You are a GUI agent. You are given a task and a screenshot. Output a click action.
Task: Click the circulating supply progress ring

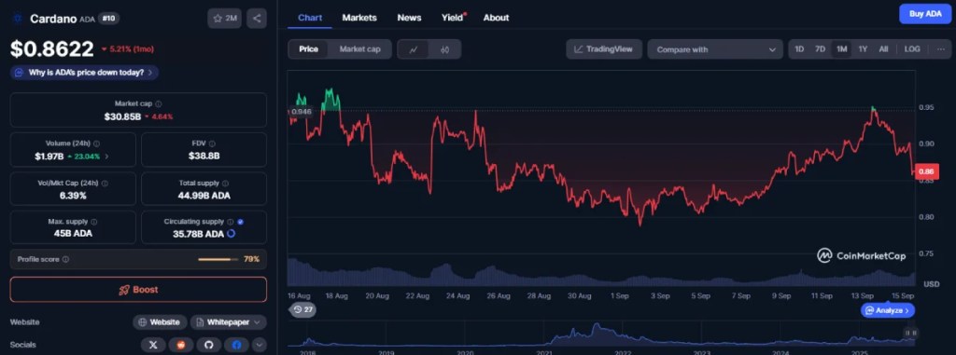[x=232, y=233]
